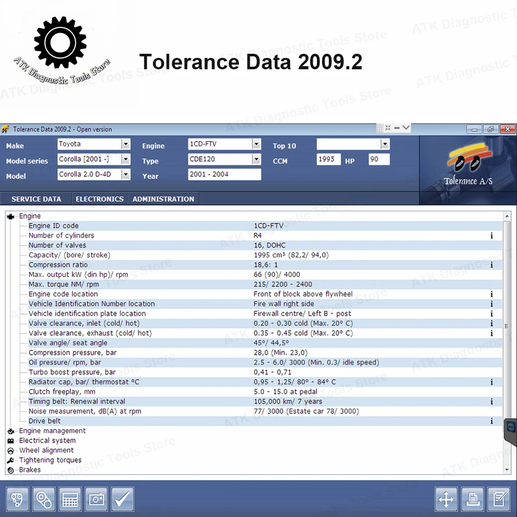Click the camera snapshot icon
The image size is (517, 517).
pos(96,499)
